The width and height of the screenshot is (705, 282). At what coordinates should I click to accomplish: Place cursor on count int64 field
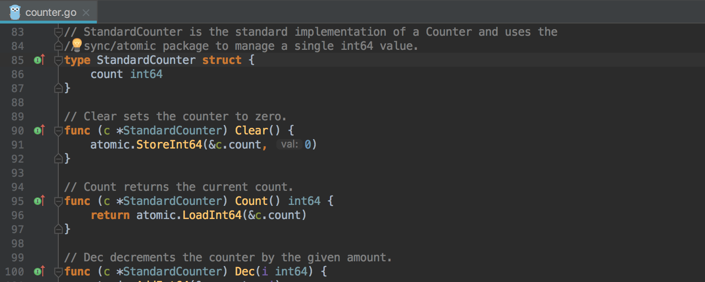[x=126, y=74]
